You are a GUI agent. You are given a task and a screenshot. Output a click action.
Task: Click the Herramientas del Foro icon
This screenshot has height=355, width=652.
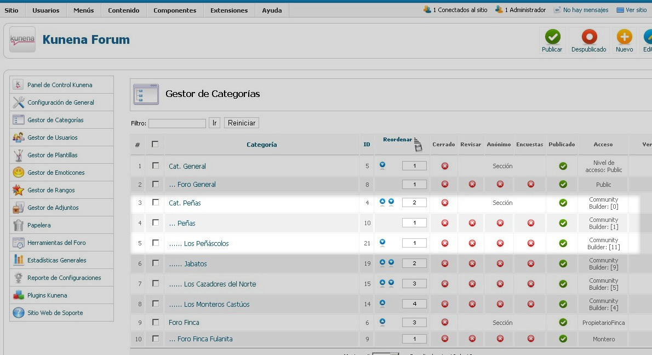tap(18, 242)
